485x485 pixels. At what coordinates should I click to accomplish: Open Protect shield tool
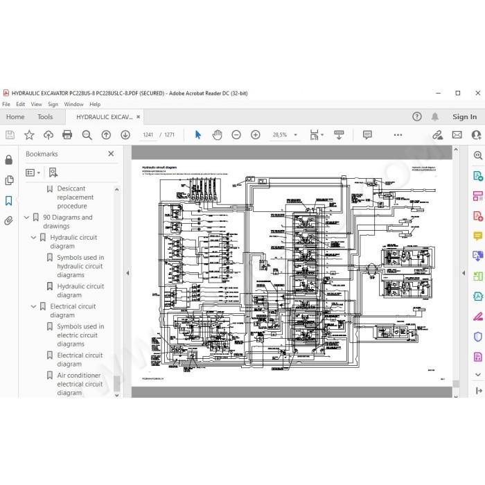tap(478, 337)
